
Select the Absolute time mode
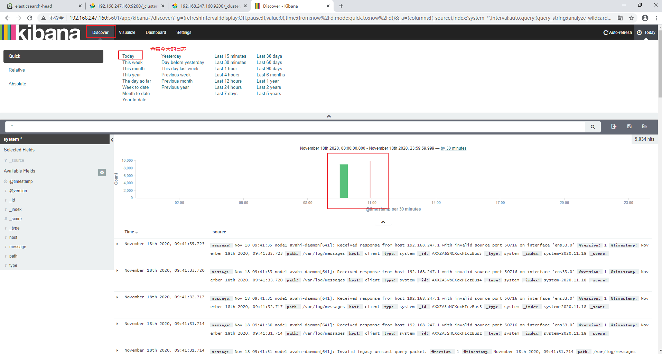pyautogui.click(x=17, y=84)
